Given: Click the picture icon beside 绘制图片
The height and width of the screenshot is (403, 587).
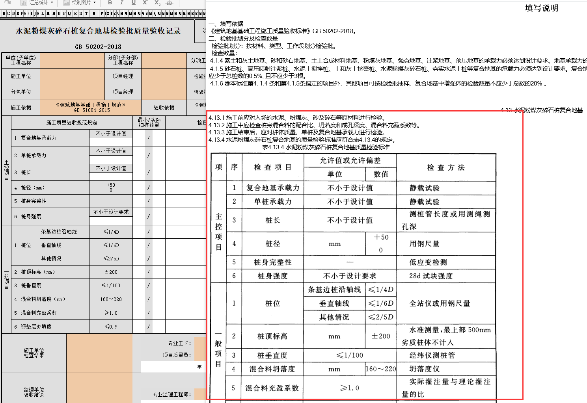Looking at the screenshot, I should tap(66, 2).
